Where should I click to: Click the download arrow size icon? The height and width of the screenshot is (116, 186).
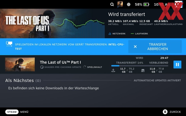pos(113,70)
